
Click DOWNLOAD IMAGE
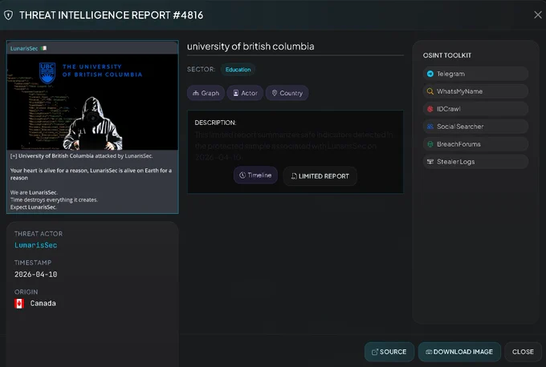pos(459,352)
